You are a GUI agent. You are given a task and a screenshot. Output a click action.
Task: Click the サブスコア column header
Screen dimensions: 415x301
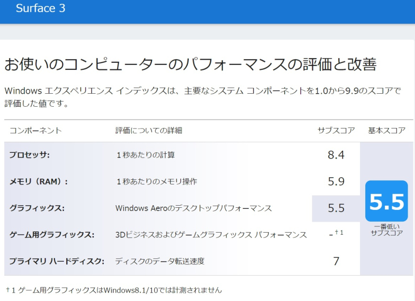336,131
